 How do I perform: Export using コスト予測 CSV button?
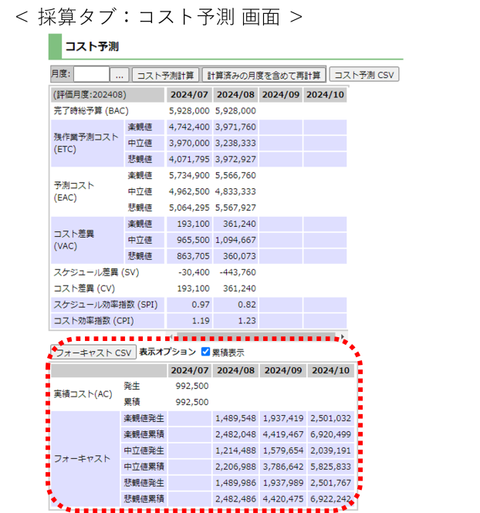(x=364, y=74)
